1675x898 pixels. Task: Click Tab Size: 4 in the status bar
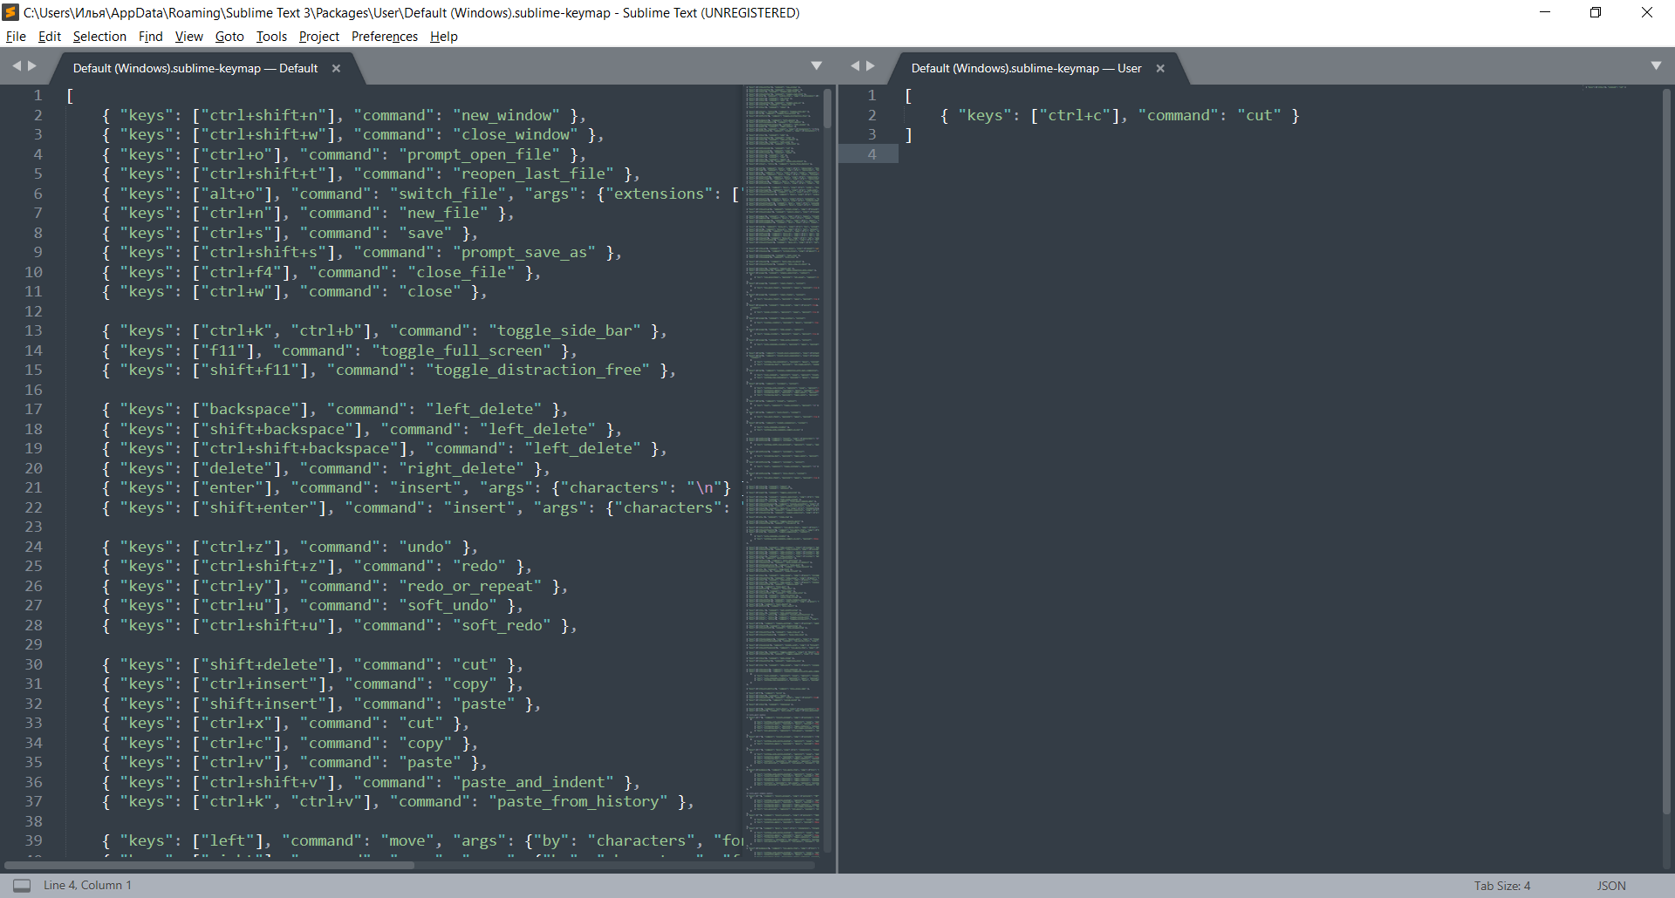tap(1501, 885)
